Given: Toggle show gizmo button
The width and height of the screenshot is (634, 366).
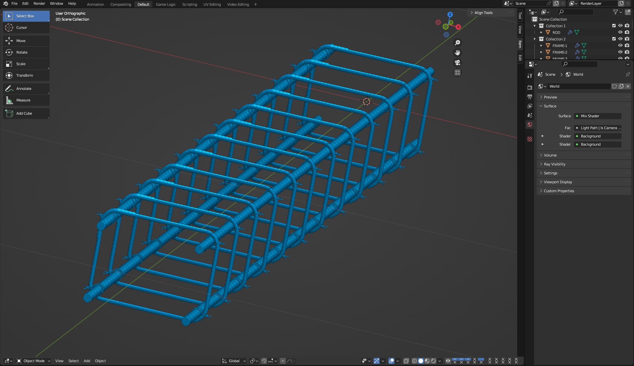Looking at the screenshot, I should tap(376, 361).
